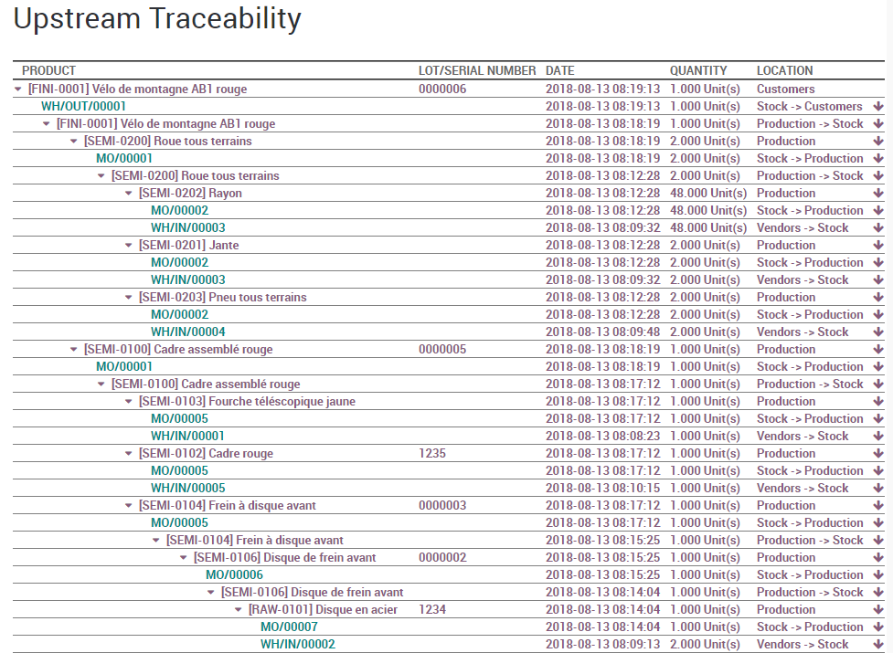Collapse top-level FINI-0001 Vélo de montagne row

pos(18,90)
